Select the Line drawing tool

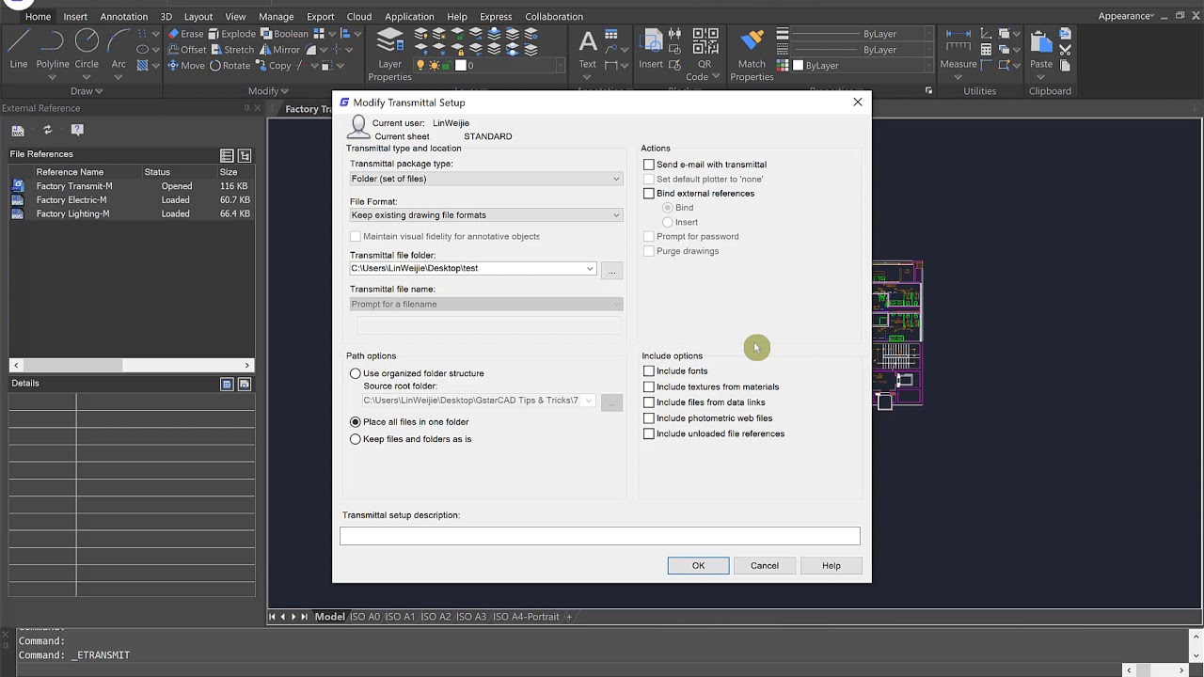pyautogui.click(x=19, y=49)
